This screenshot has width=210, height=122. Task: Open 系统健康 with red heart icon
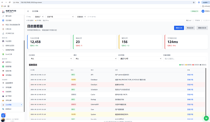(x=9, y=75)
